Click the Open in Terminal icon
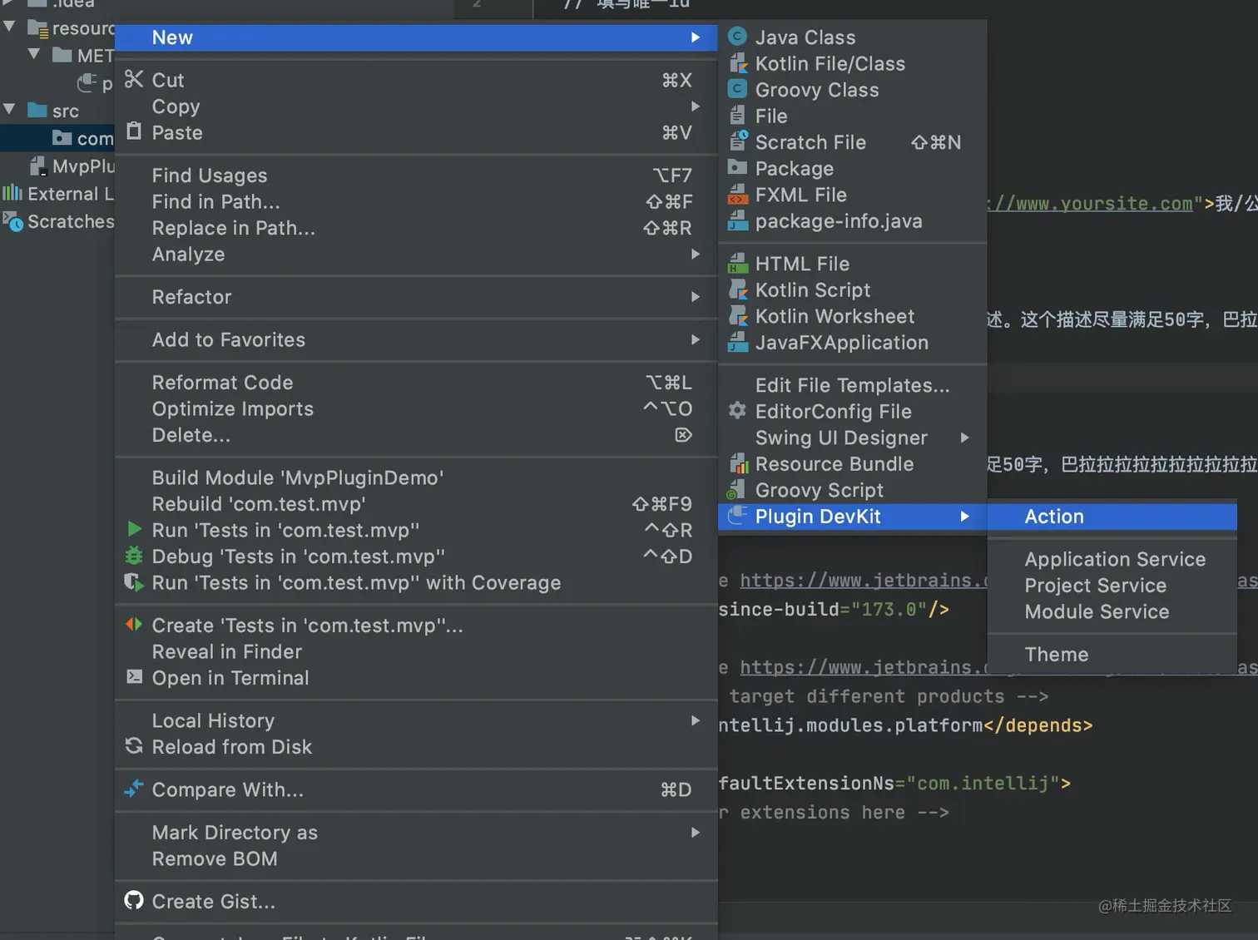Screen dimensions: 1258x940 pos(134,677)
